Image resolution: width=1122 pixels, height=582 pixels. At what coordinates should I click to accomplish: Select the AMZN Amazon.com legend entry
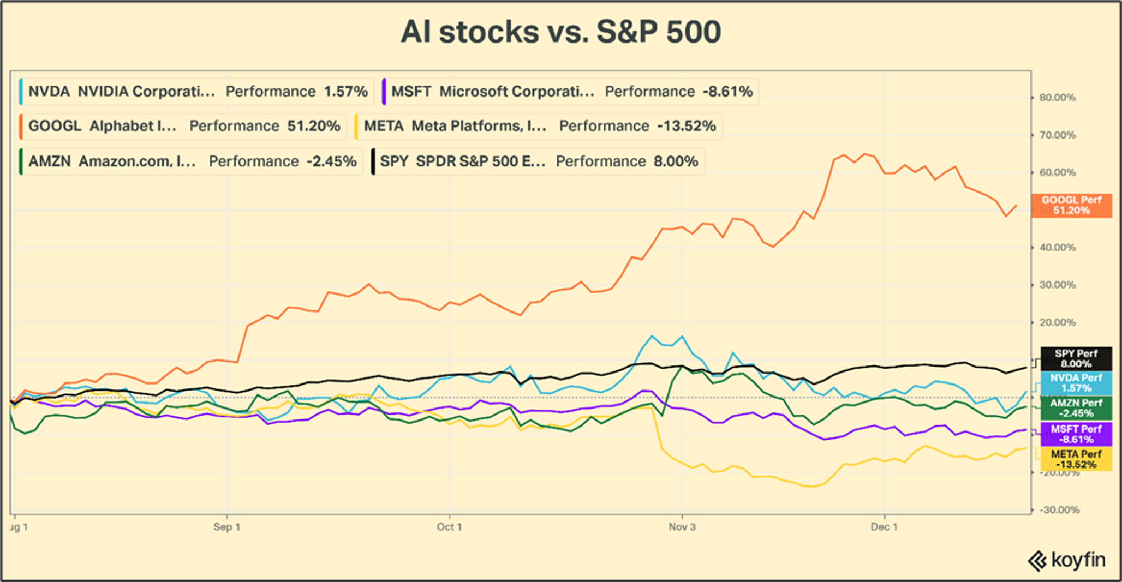click(x=191, y=161)
